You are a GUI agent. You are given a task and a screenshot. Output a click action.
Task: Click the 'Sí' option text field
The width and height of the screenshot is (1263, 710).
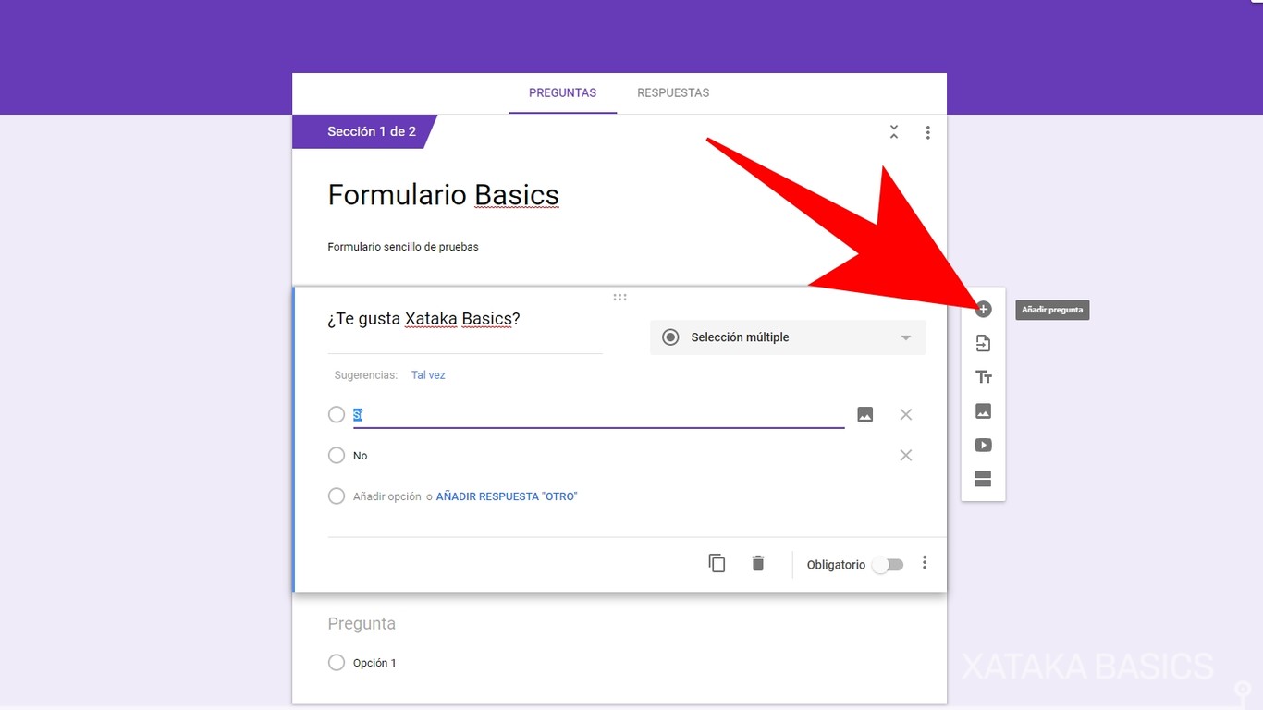pyautogui.click(x=598, y=415)
